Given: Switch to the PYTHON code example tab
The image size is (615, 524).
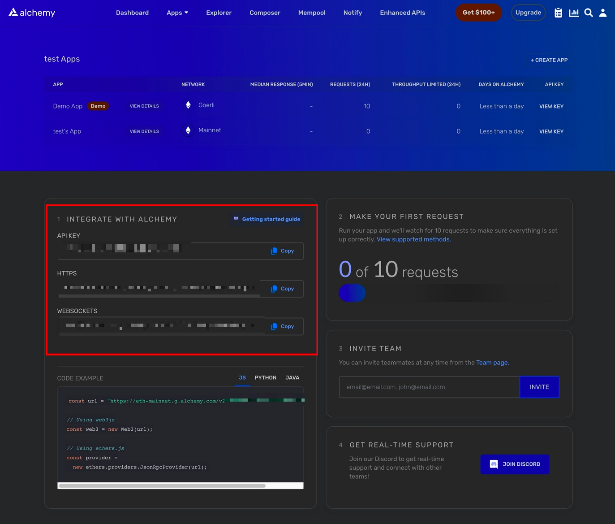Looking at the screenshot, I should coord(266,377).
